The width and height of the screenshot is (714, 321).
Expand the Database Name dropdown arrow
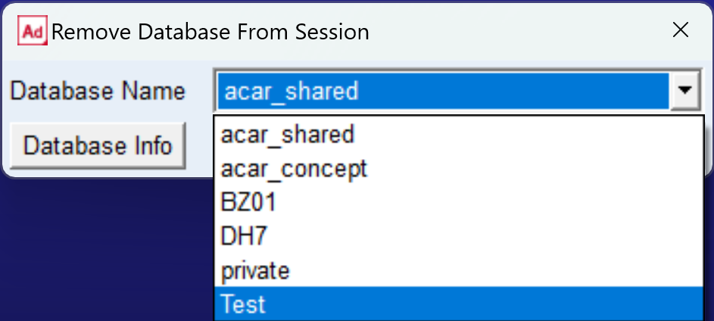point(684,91)
